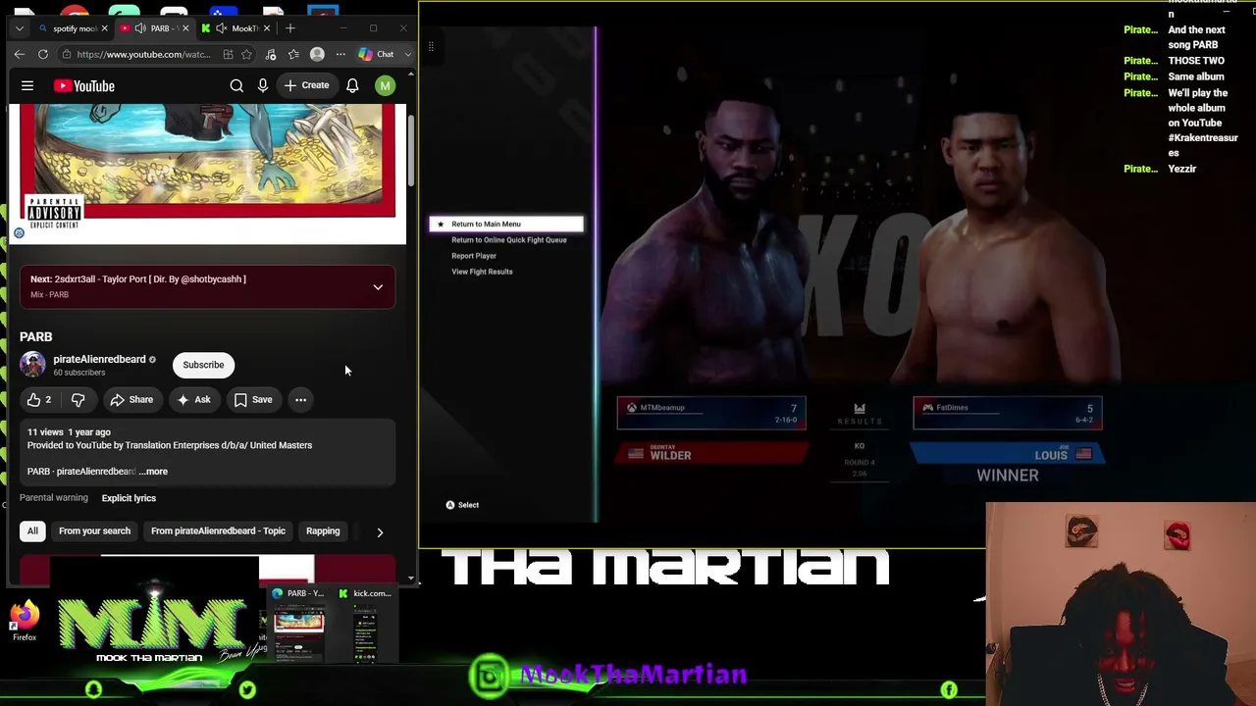Select Return to Online Quick Fight Queue
1256x706 pixels.
[508, 240]
